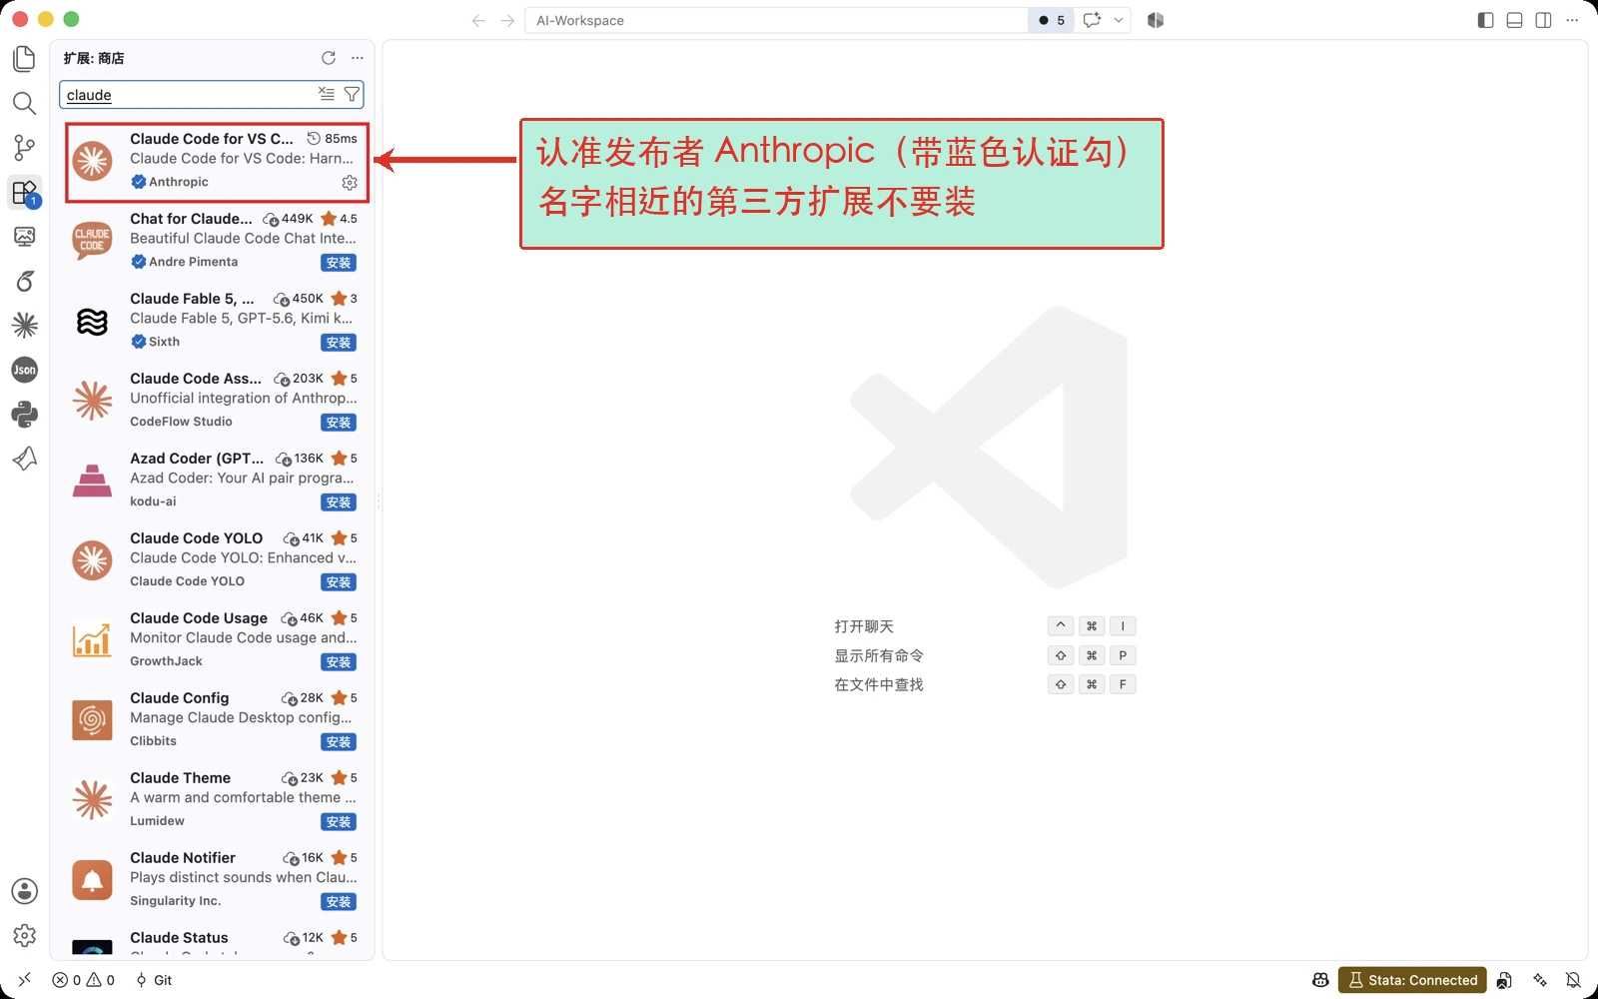The height and width of the screenshot is (999, 1598).
Task: Select the Extensions view icon
Action: pyautogui.click(x=25, y=192)
